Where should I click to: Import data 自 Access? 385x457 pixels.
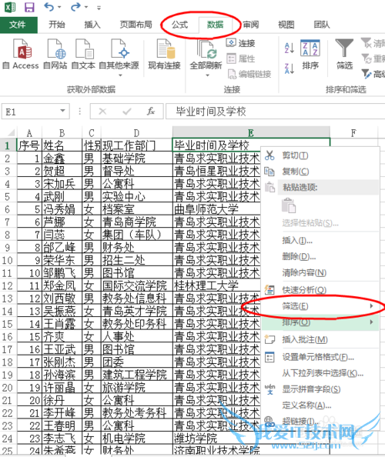click(21, 55)
